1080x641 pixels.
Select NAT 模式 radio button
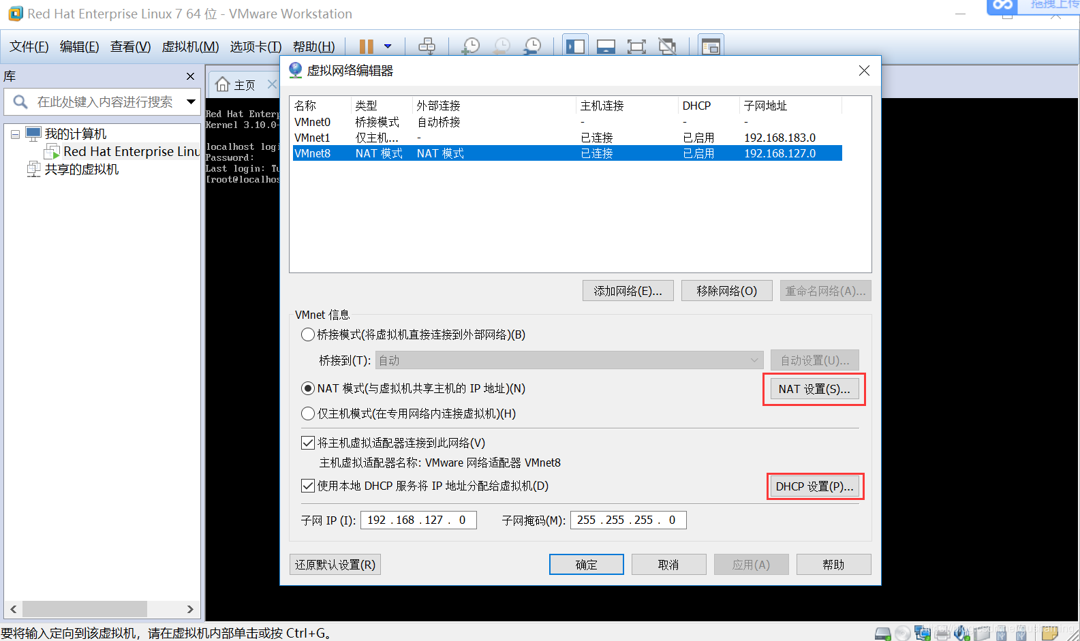[x=308, y=388]
